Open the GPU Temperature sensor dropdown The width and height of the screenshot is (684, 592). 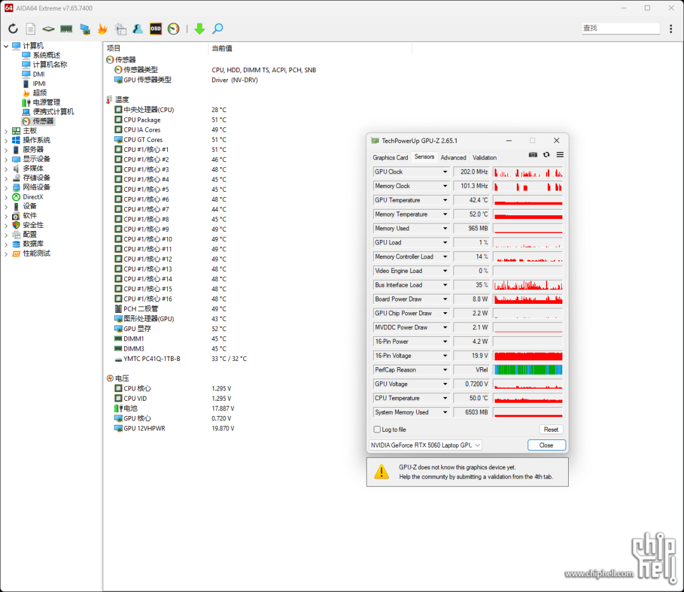click(445, 200)
